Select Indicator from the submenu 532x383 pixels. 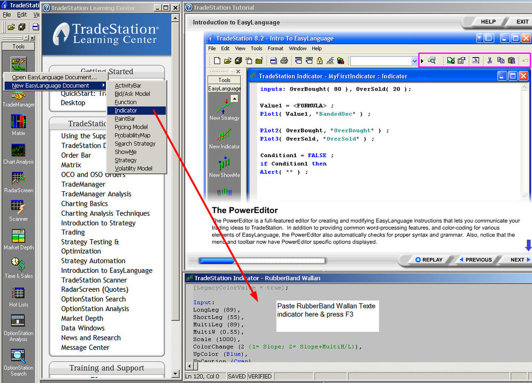pos(136,110)
